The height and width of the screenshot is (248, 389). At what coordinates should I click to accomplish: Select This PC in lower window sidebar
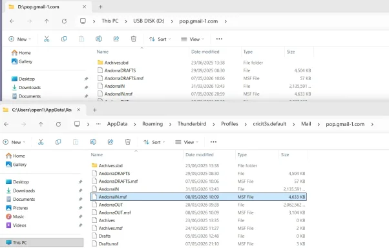(x=41, y=243)
